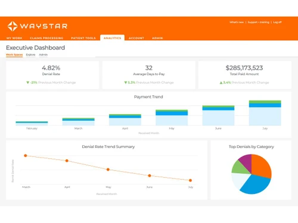298x223 pixels.
Task: Select the May bar in Payment Trend
Action: click(172, 118)
